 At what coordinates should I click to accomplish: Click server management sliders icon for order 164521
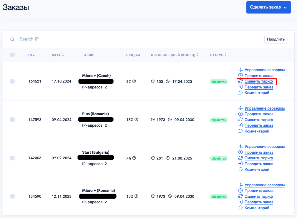[240, 70]
